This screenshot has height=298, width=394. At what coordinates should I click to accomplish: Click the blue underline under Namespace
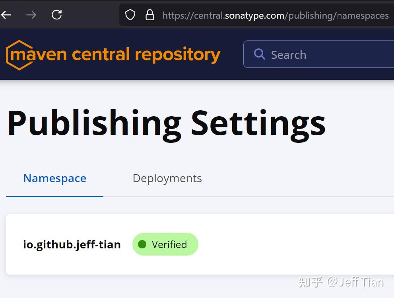click(54, 195)
